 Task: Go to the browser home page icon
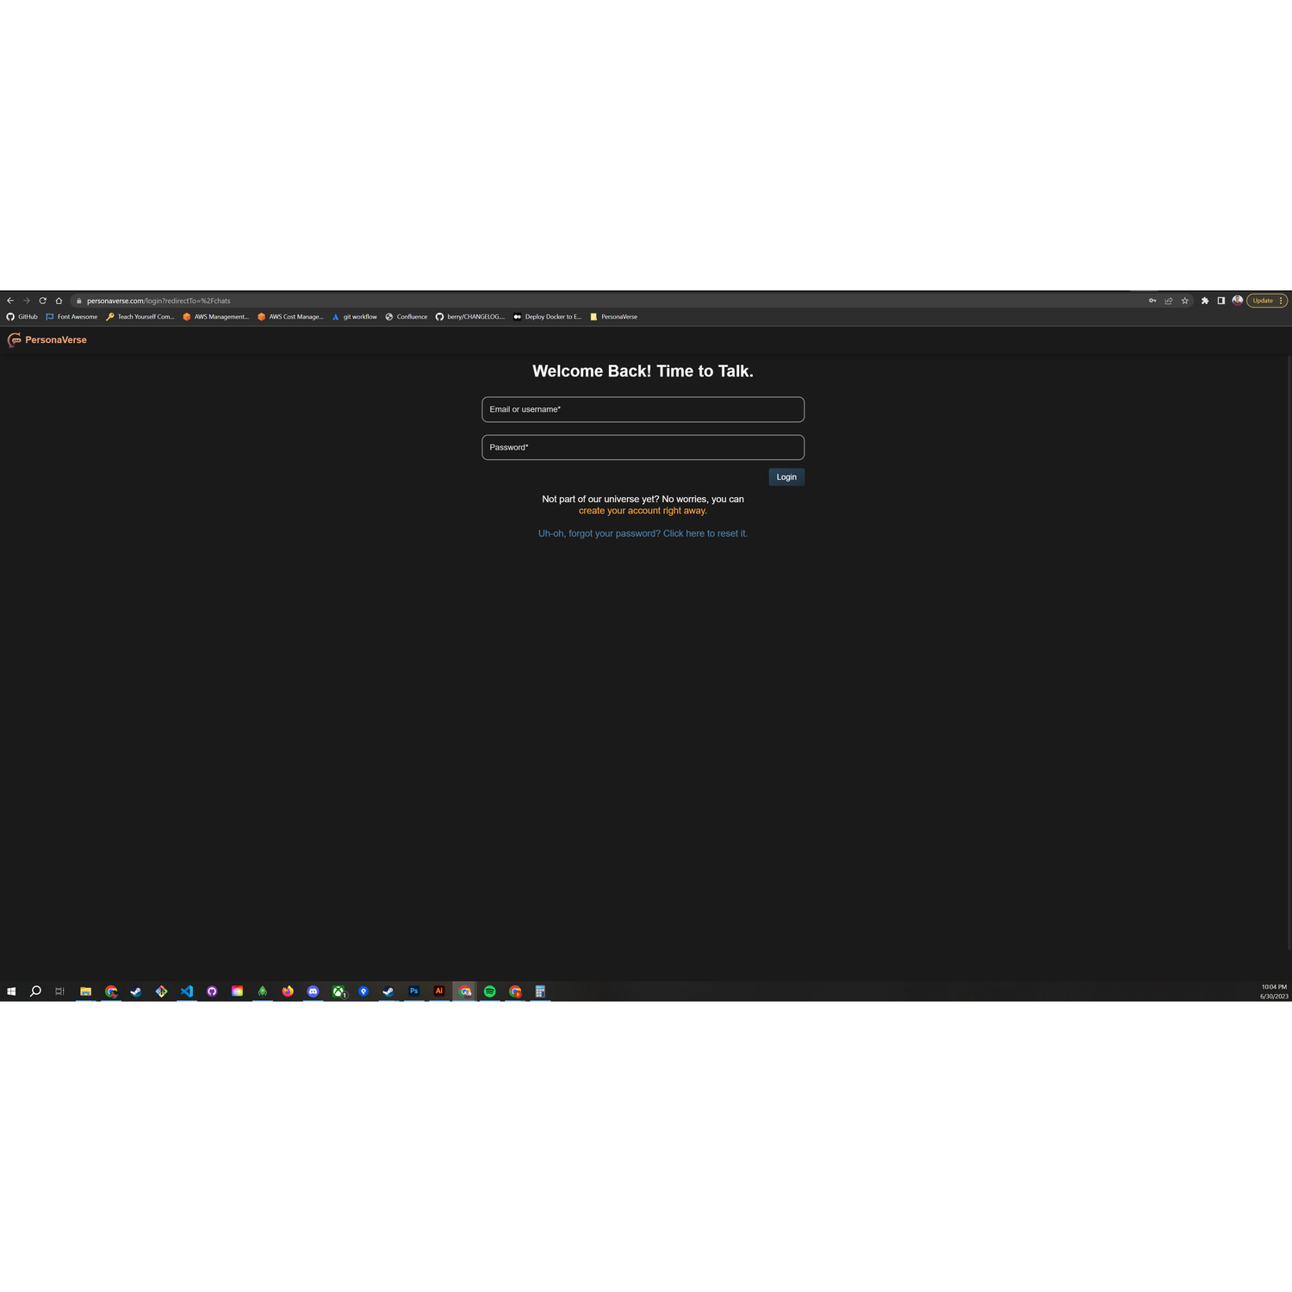click(59, 301)
